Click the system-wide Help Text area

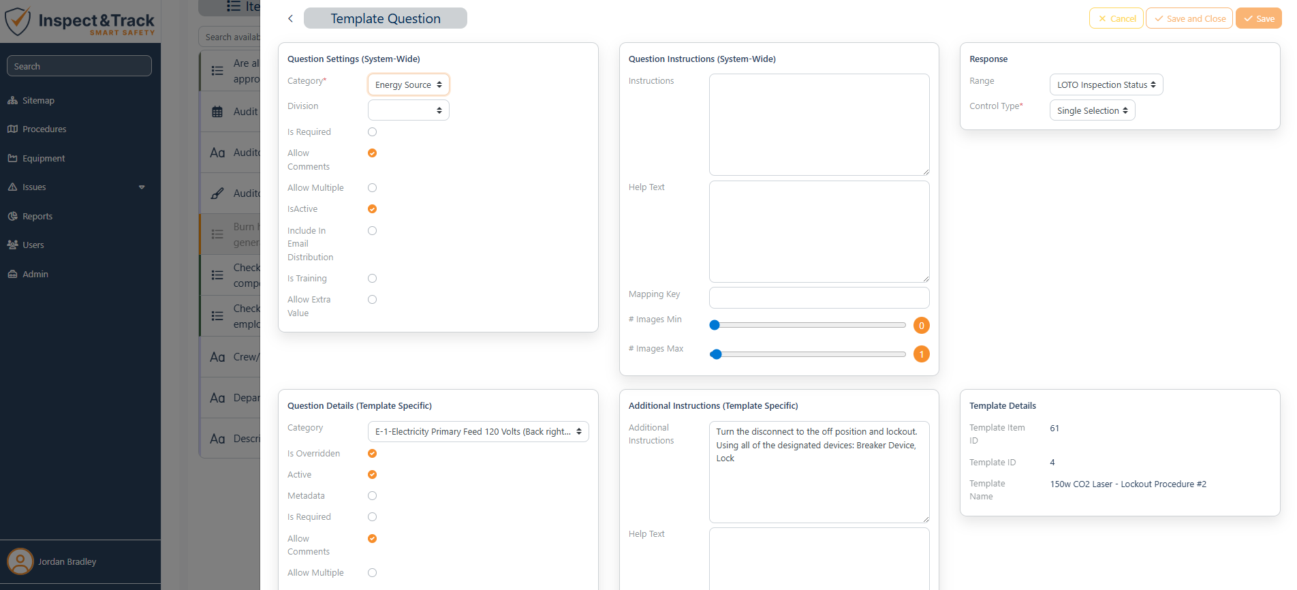pyautogui.click(x=819, y=231)
